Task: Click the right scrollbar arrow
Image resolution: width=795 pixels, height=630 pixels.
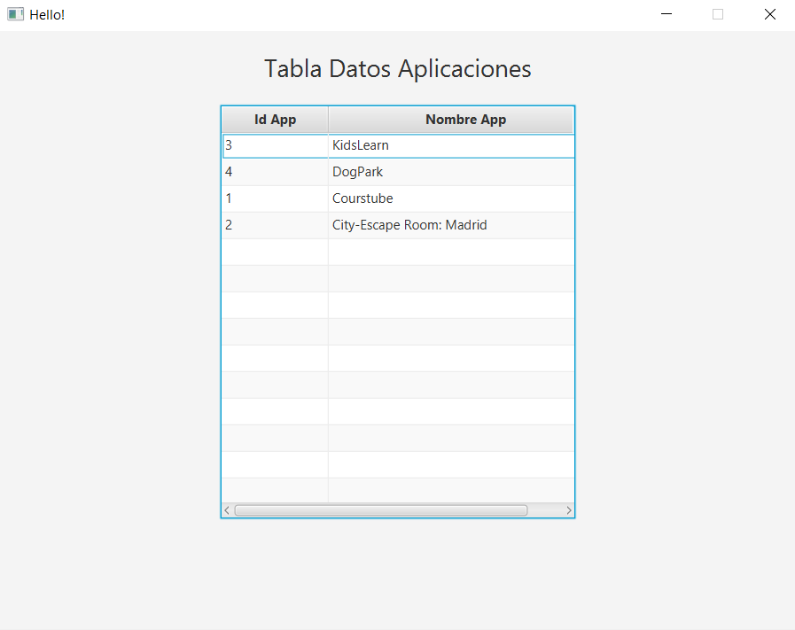Action: (569, 509)
